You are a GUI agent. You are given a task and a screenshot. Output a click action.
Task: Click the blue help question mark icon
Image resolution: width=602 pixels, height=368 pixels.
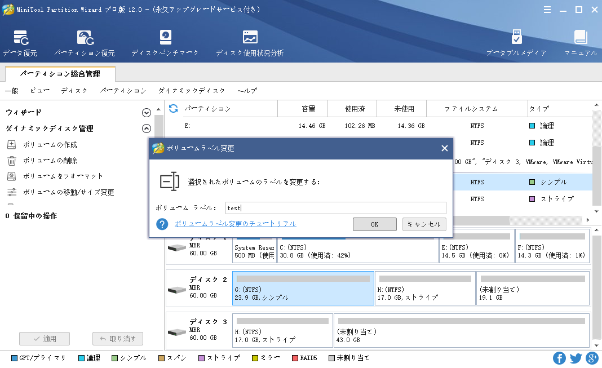click(162, 224)
